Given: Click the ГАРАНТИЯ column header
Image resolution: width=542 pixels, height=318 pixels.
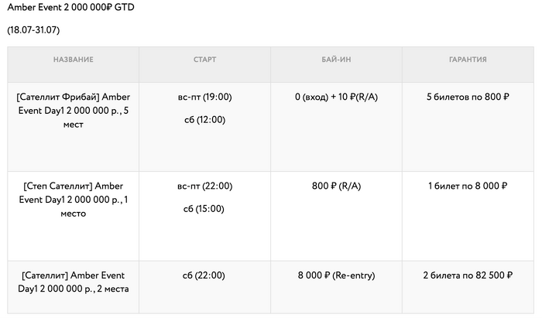Looking at the screenshot, I should 468,60.
